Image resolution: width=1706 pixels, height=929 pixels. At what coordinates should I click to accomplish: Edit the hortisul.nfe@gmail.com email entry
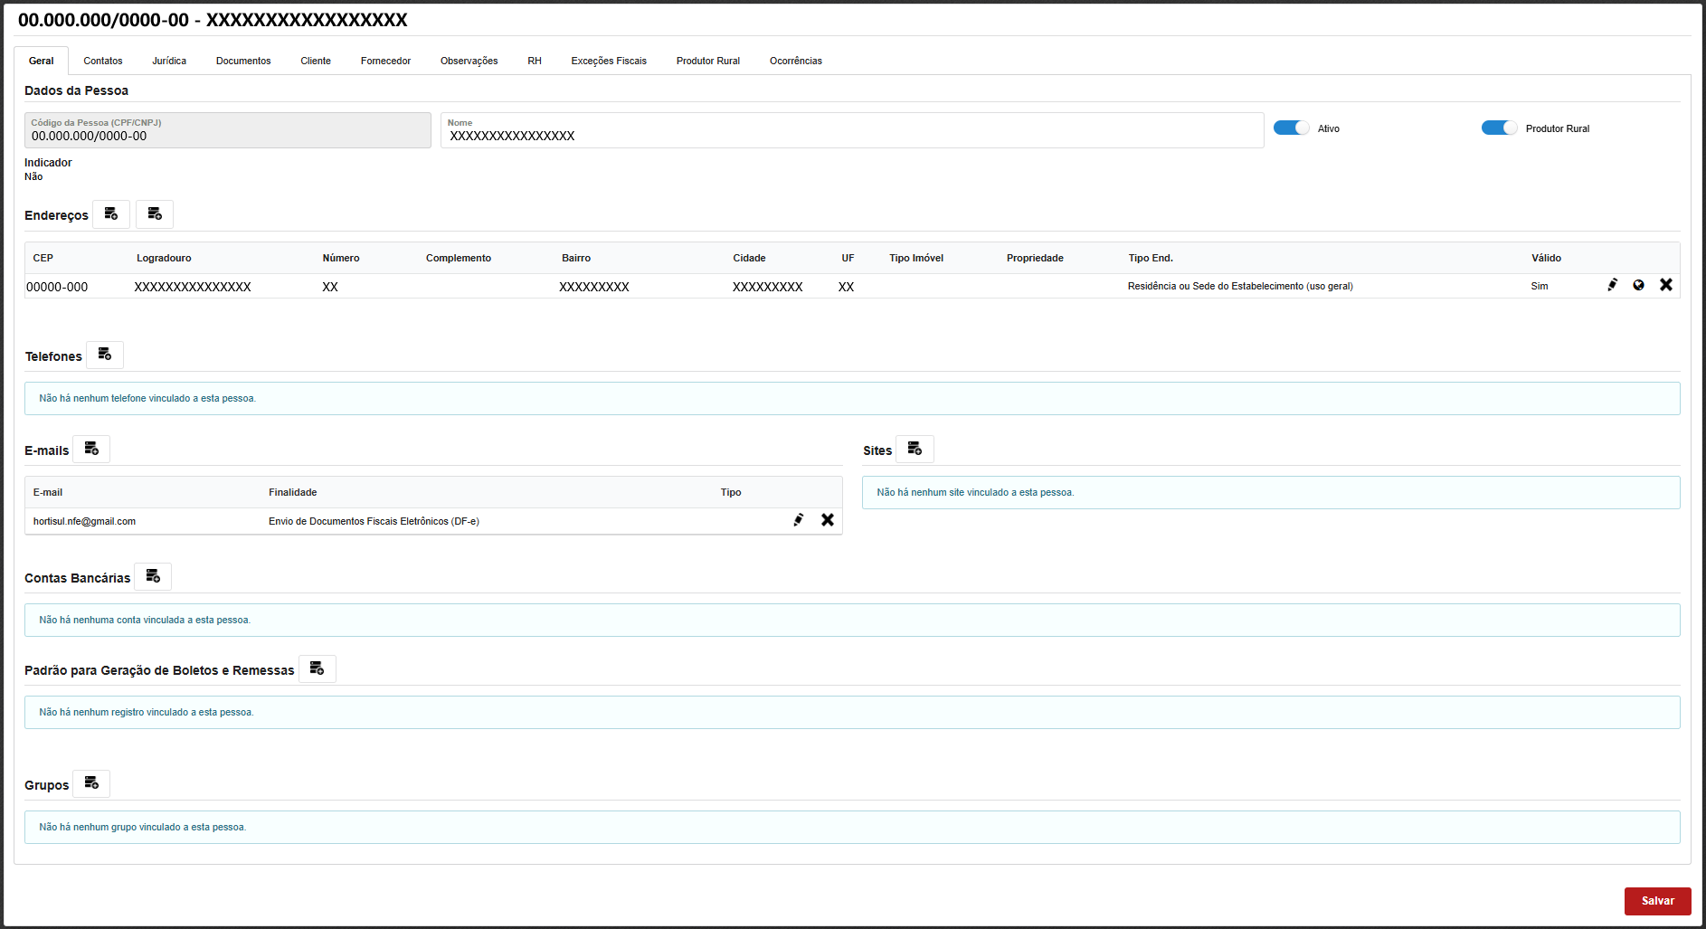799,520
